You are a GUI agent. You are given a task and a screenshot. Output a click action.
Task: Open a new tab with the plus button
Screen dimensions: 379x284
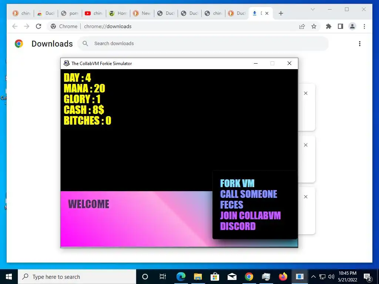coord(281,13)
